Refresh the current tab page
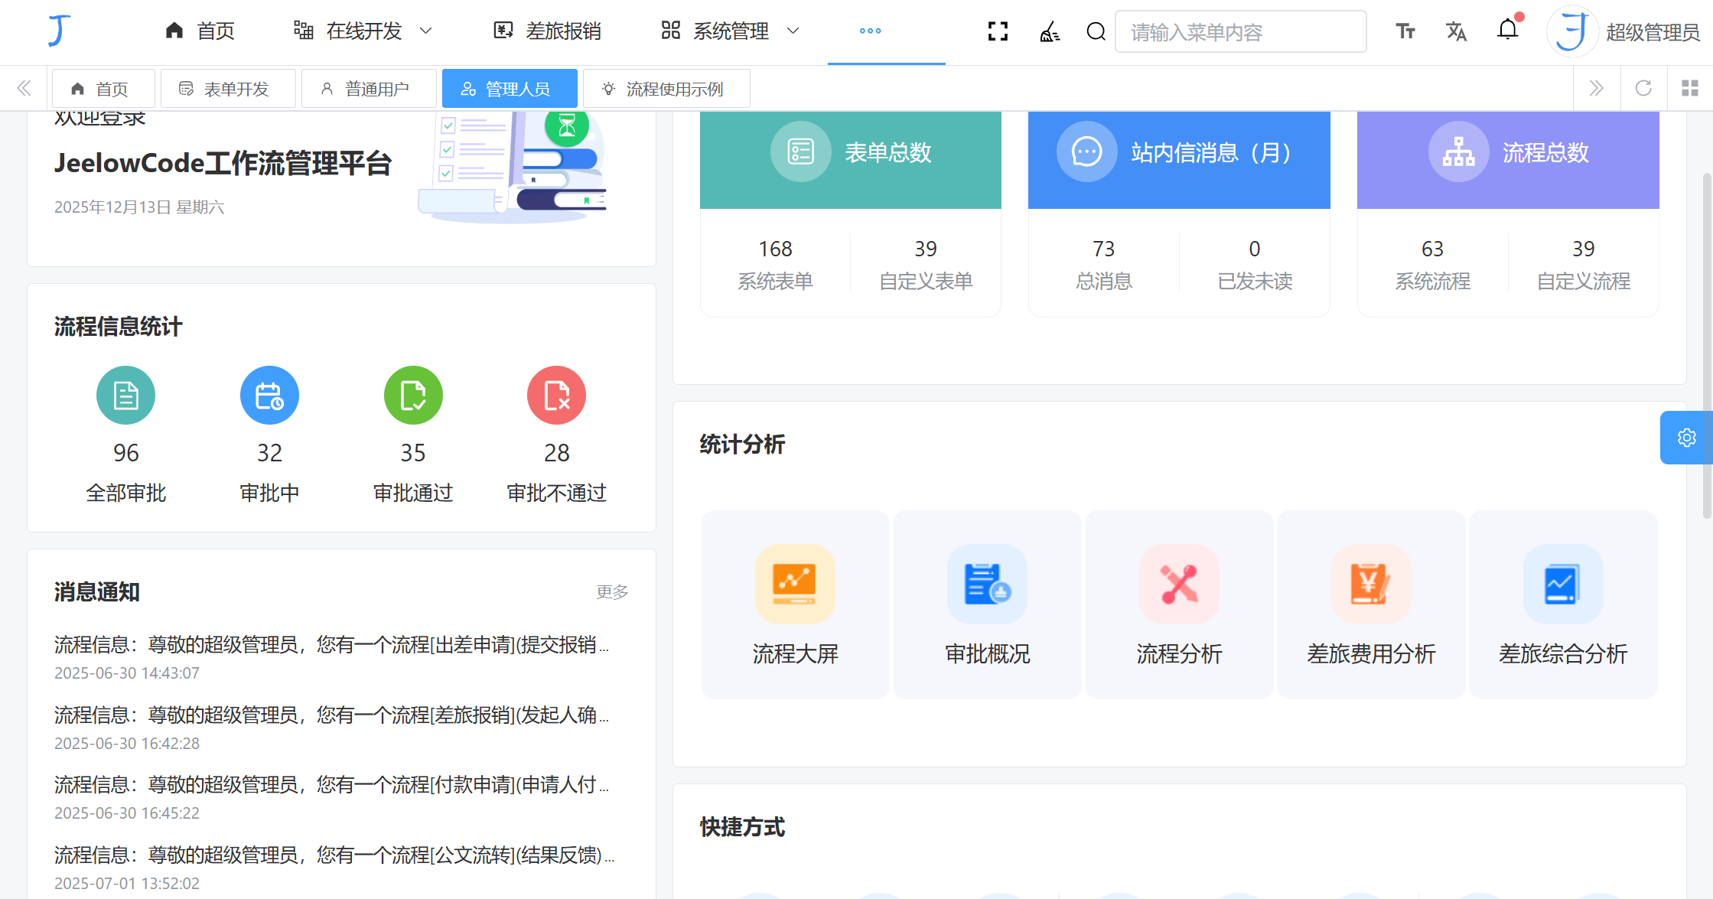Image resolution: width=1713 pixels, height=899 pixels. pos(1643,87)
